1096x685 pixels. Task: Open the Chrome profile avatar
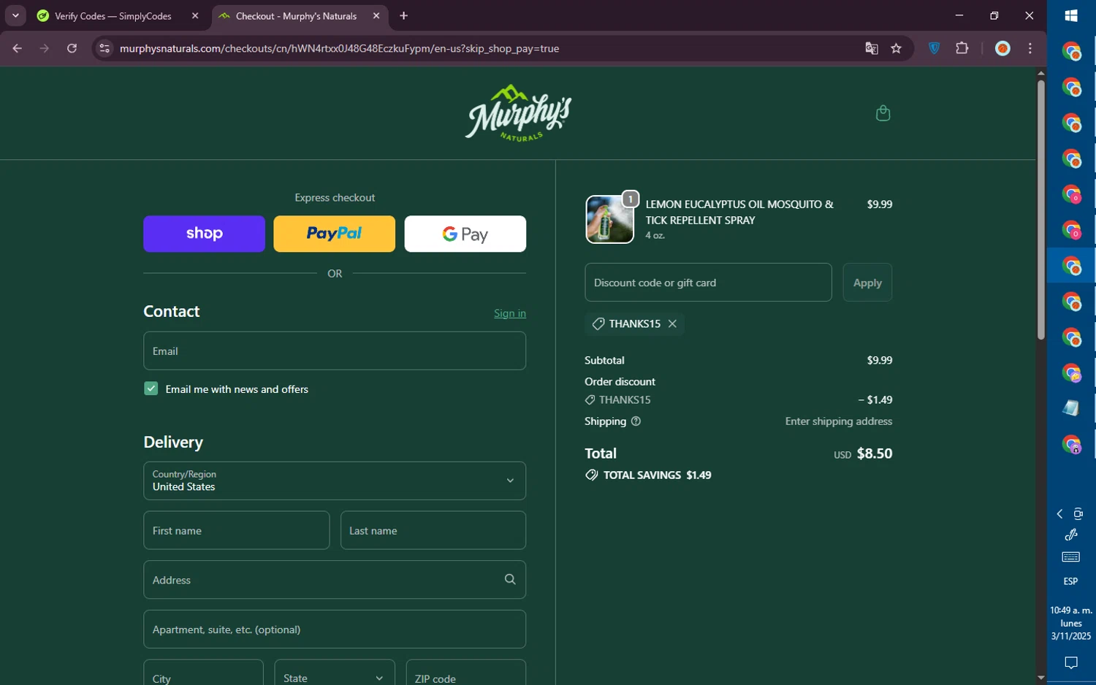coord(1002,48)
